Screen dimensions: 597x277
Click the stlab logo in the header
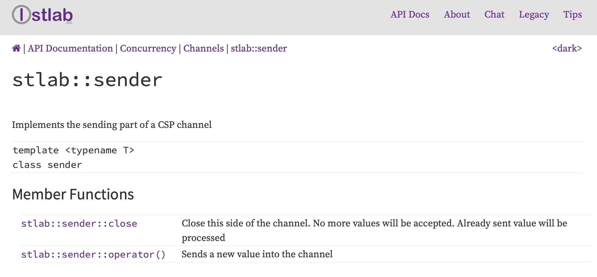(x=42, y=15)
